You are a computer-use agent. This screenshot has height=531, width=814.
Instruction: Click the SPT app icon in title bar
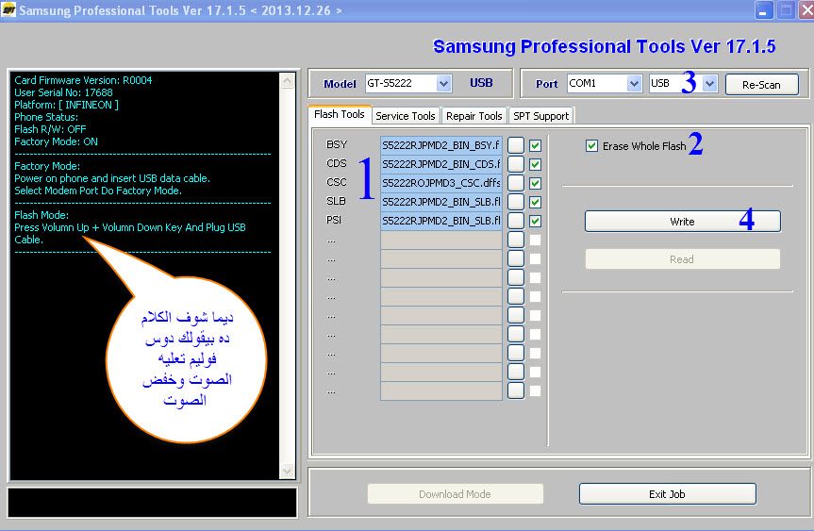pos(8,9)
